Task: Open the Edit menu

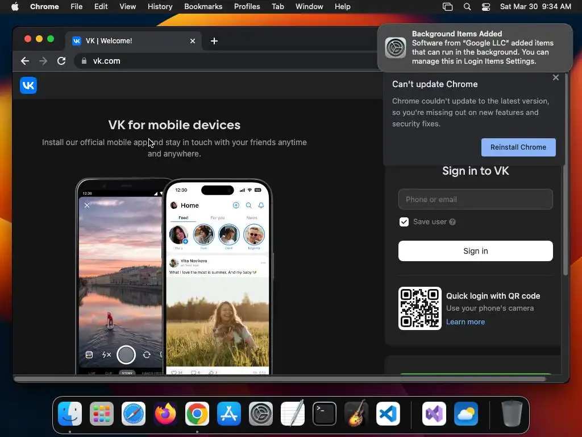Action: click(x=101, y=7)
